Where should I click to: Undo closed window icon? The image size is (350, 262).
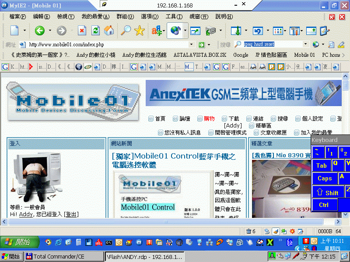[258, 31]
